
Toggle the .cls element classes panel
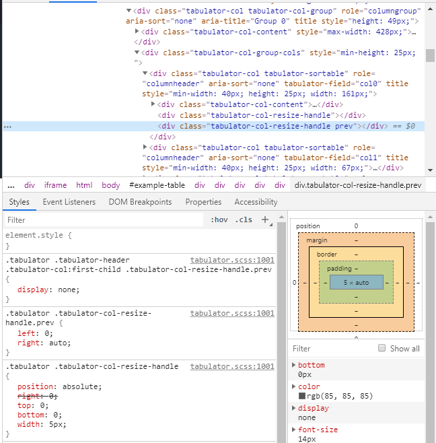click(x=244, y=219)
